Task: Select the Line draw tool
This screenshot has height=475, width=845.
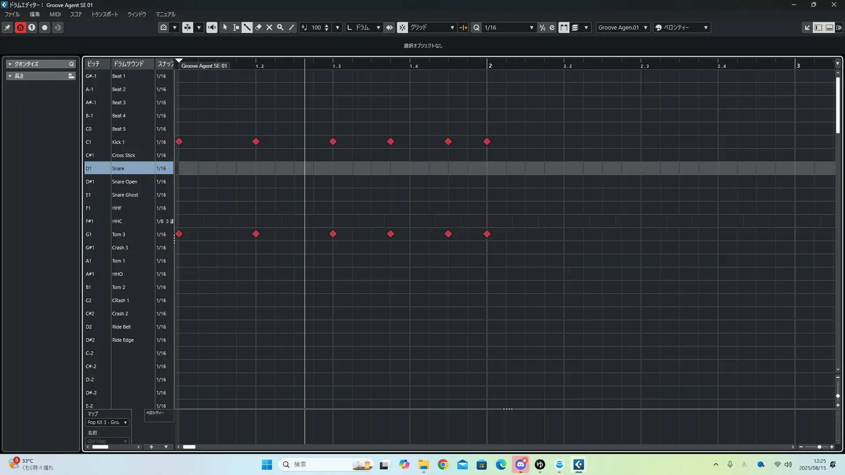Action: coord(291,27)
